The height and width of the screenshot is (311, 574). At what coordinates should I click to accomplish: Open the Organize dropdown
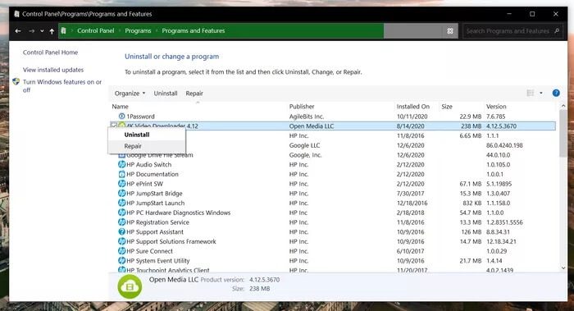pyautogui.click(x=130, y=94)
